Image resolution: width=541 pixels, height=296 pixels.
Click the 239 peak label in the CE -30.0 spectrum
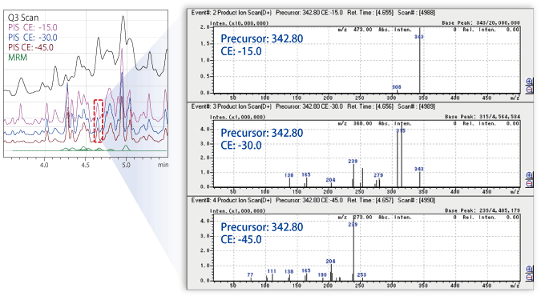[x=353, y=162]
